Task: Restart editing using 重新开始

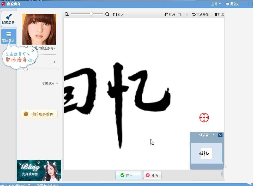Action: click(200, 14)
